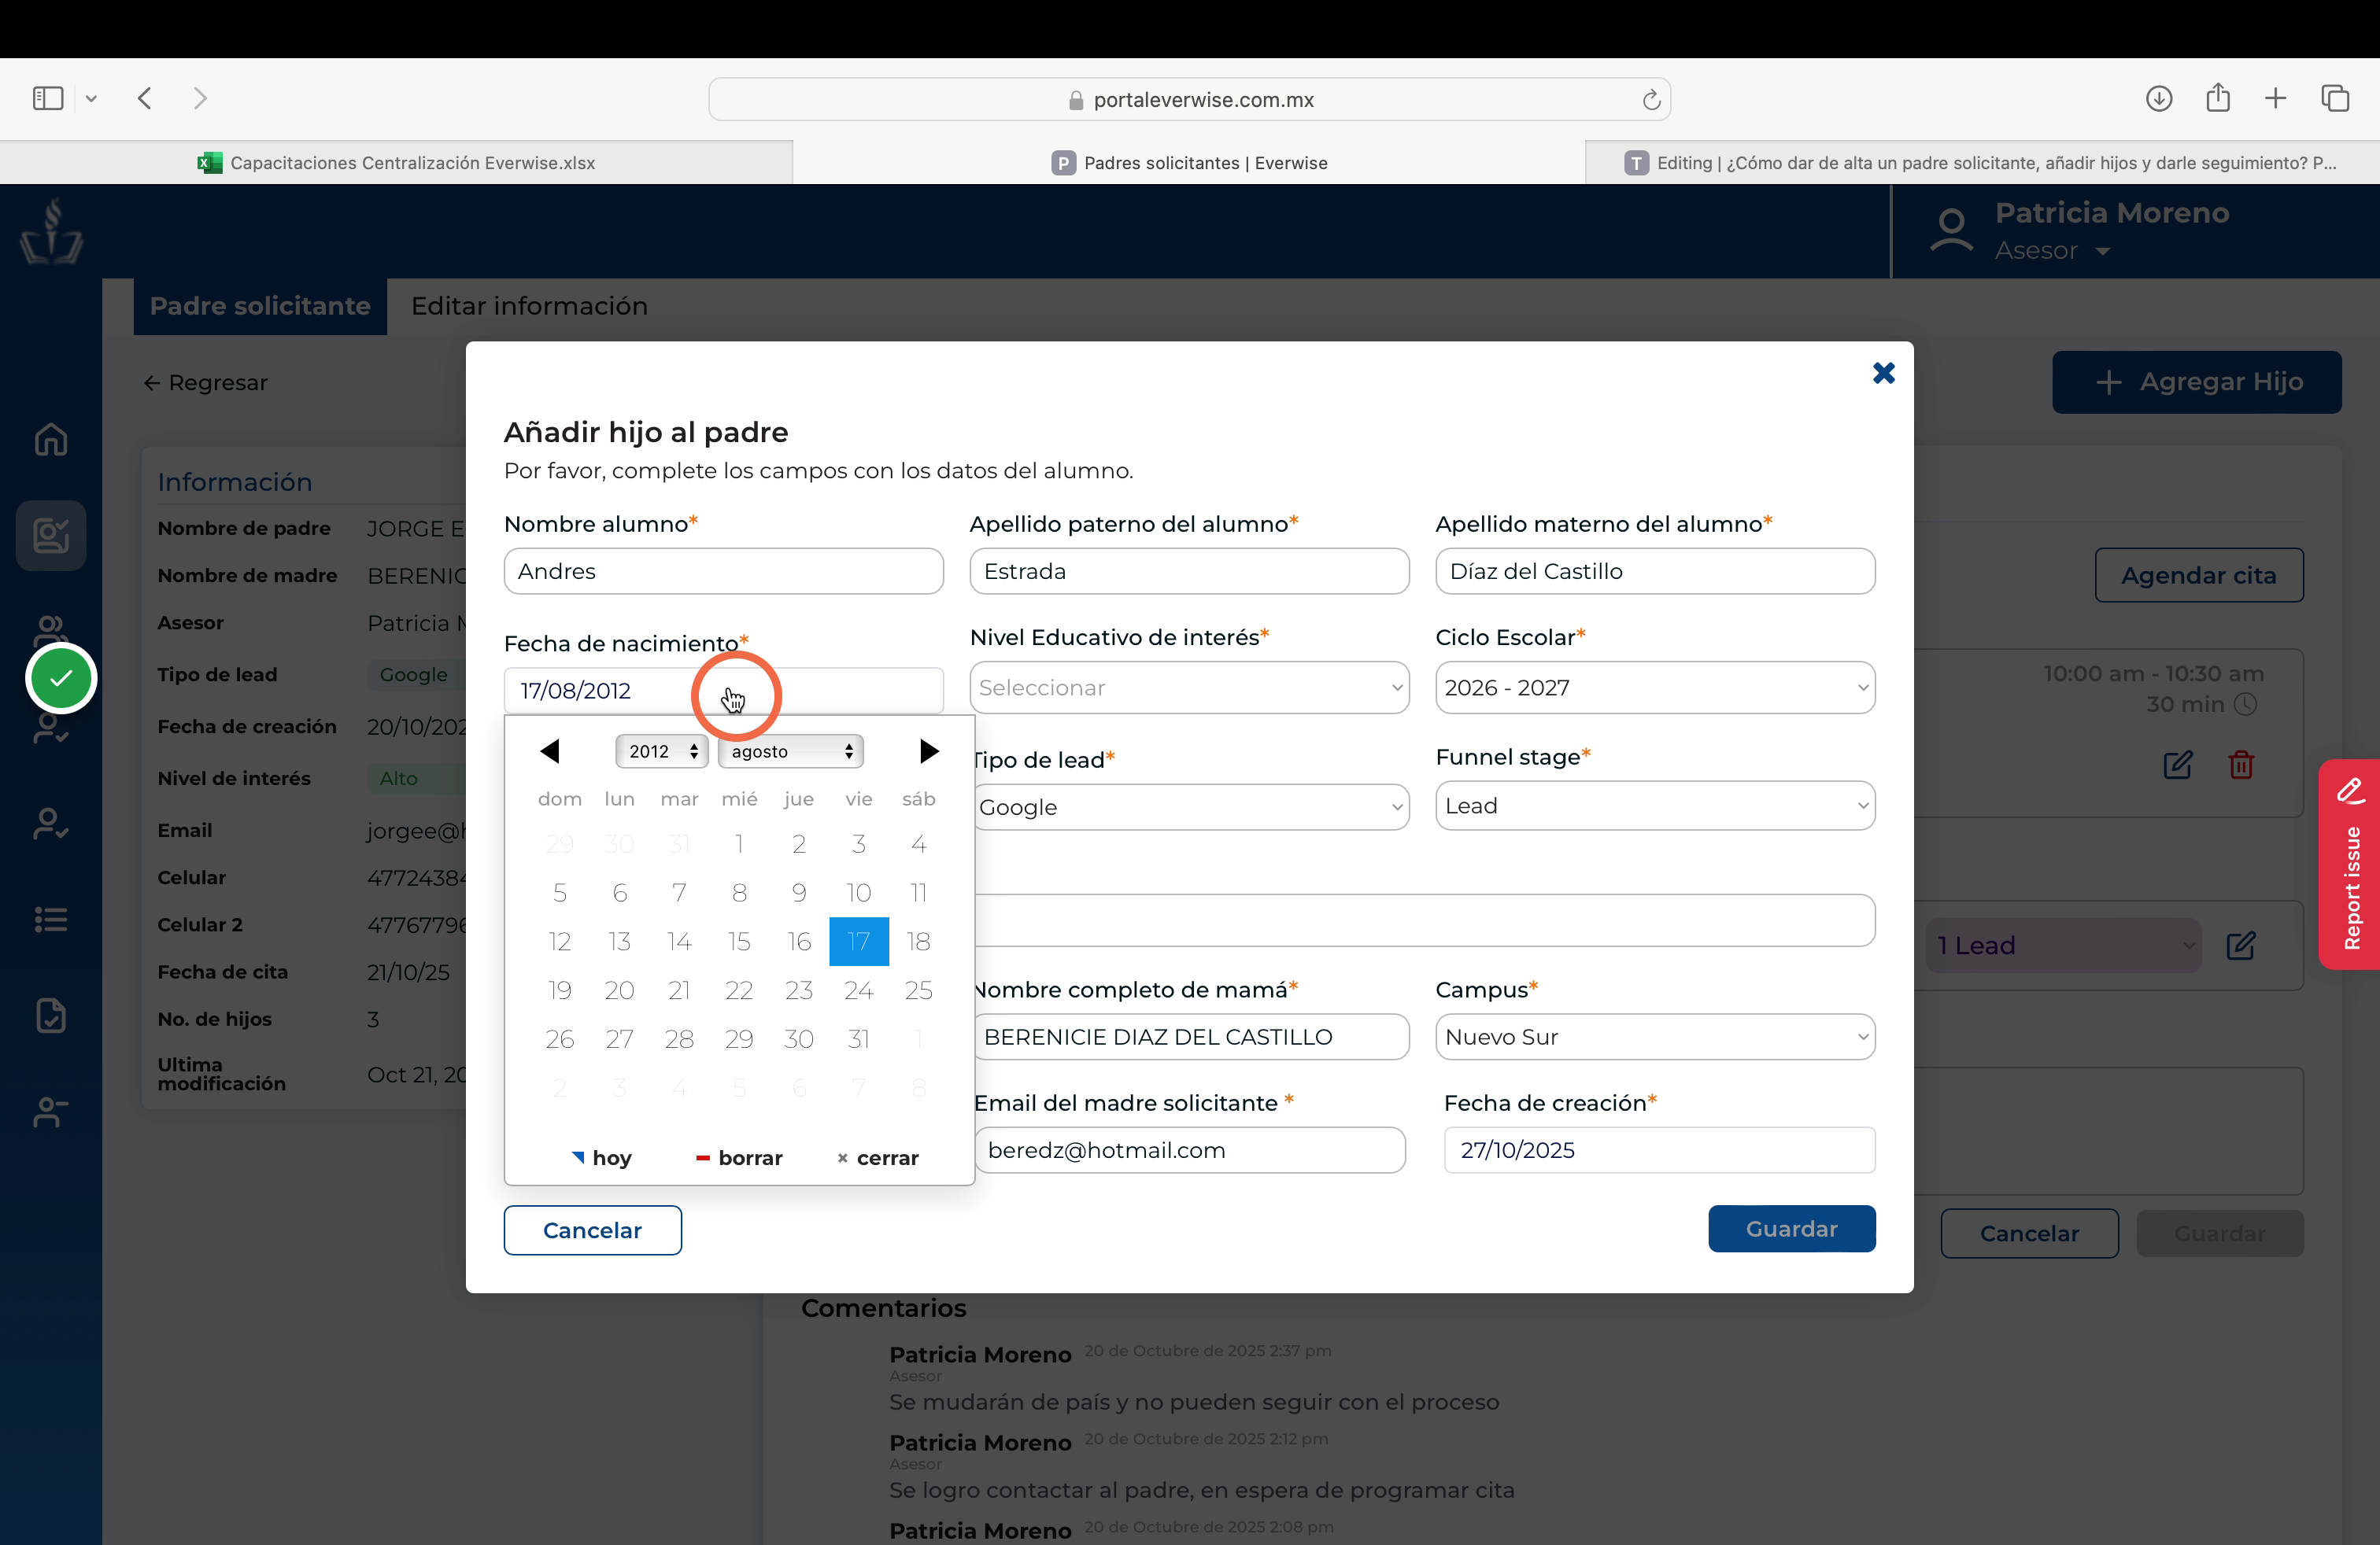This screenshot has width=2380, height=1545.
Task: Click the Safari sidebar toggle icon
Action: tap(48, 98)
